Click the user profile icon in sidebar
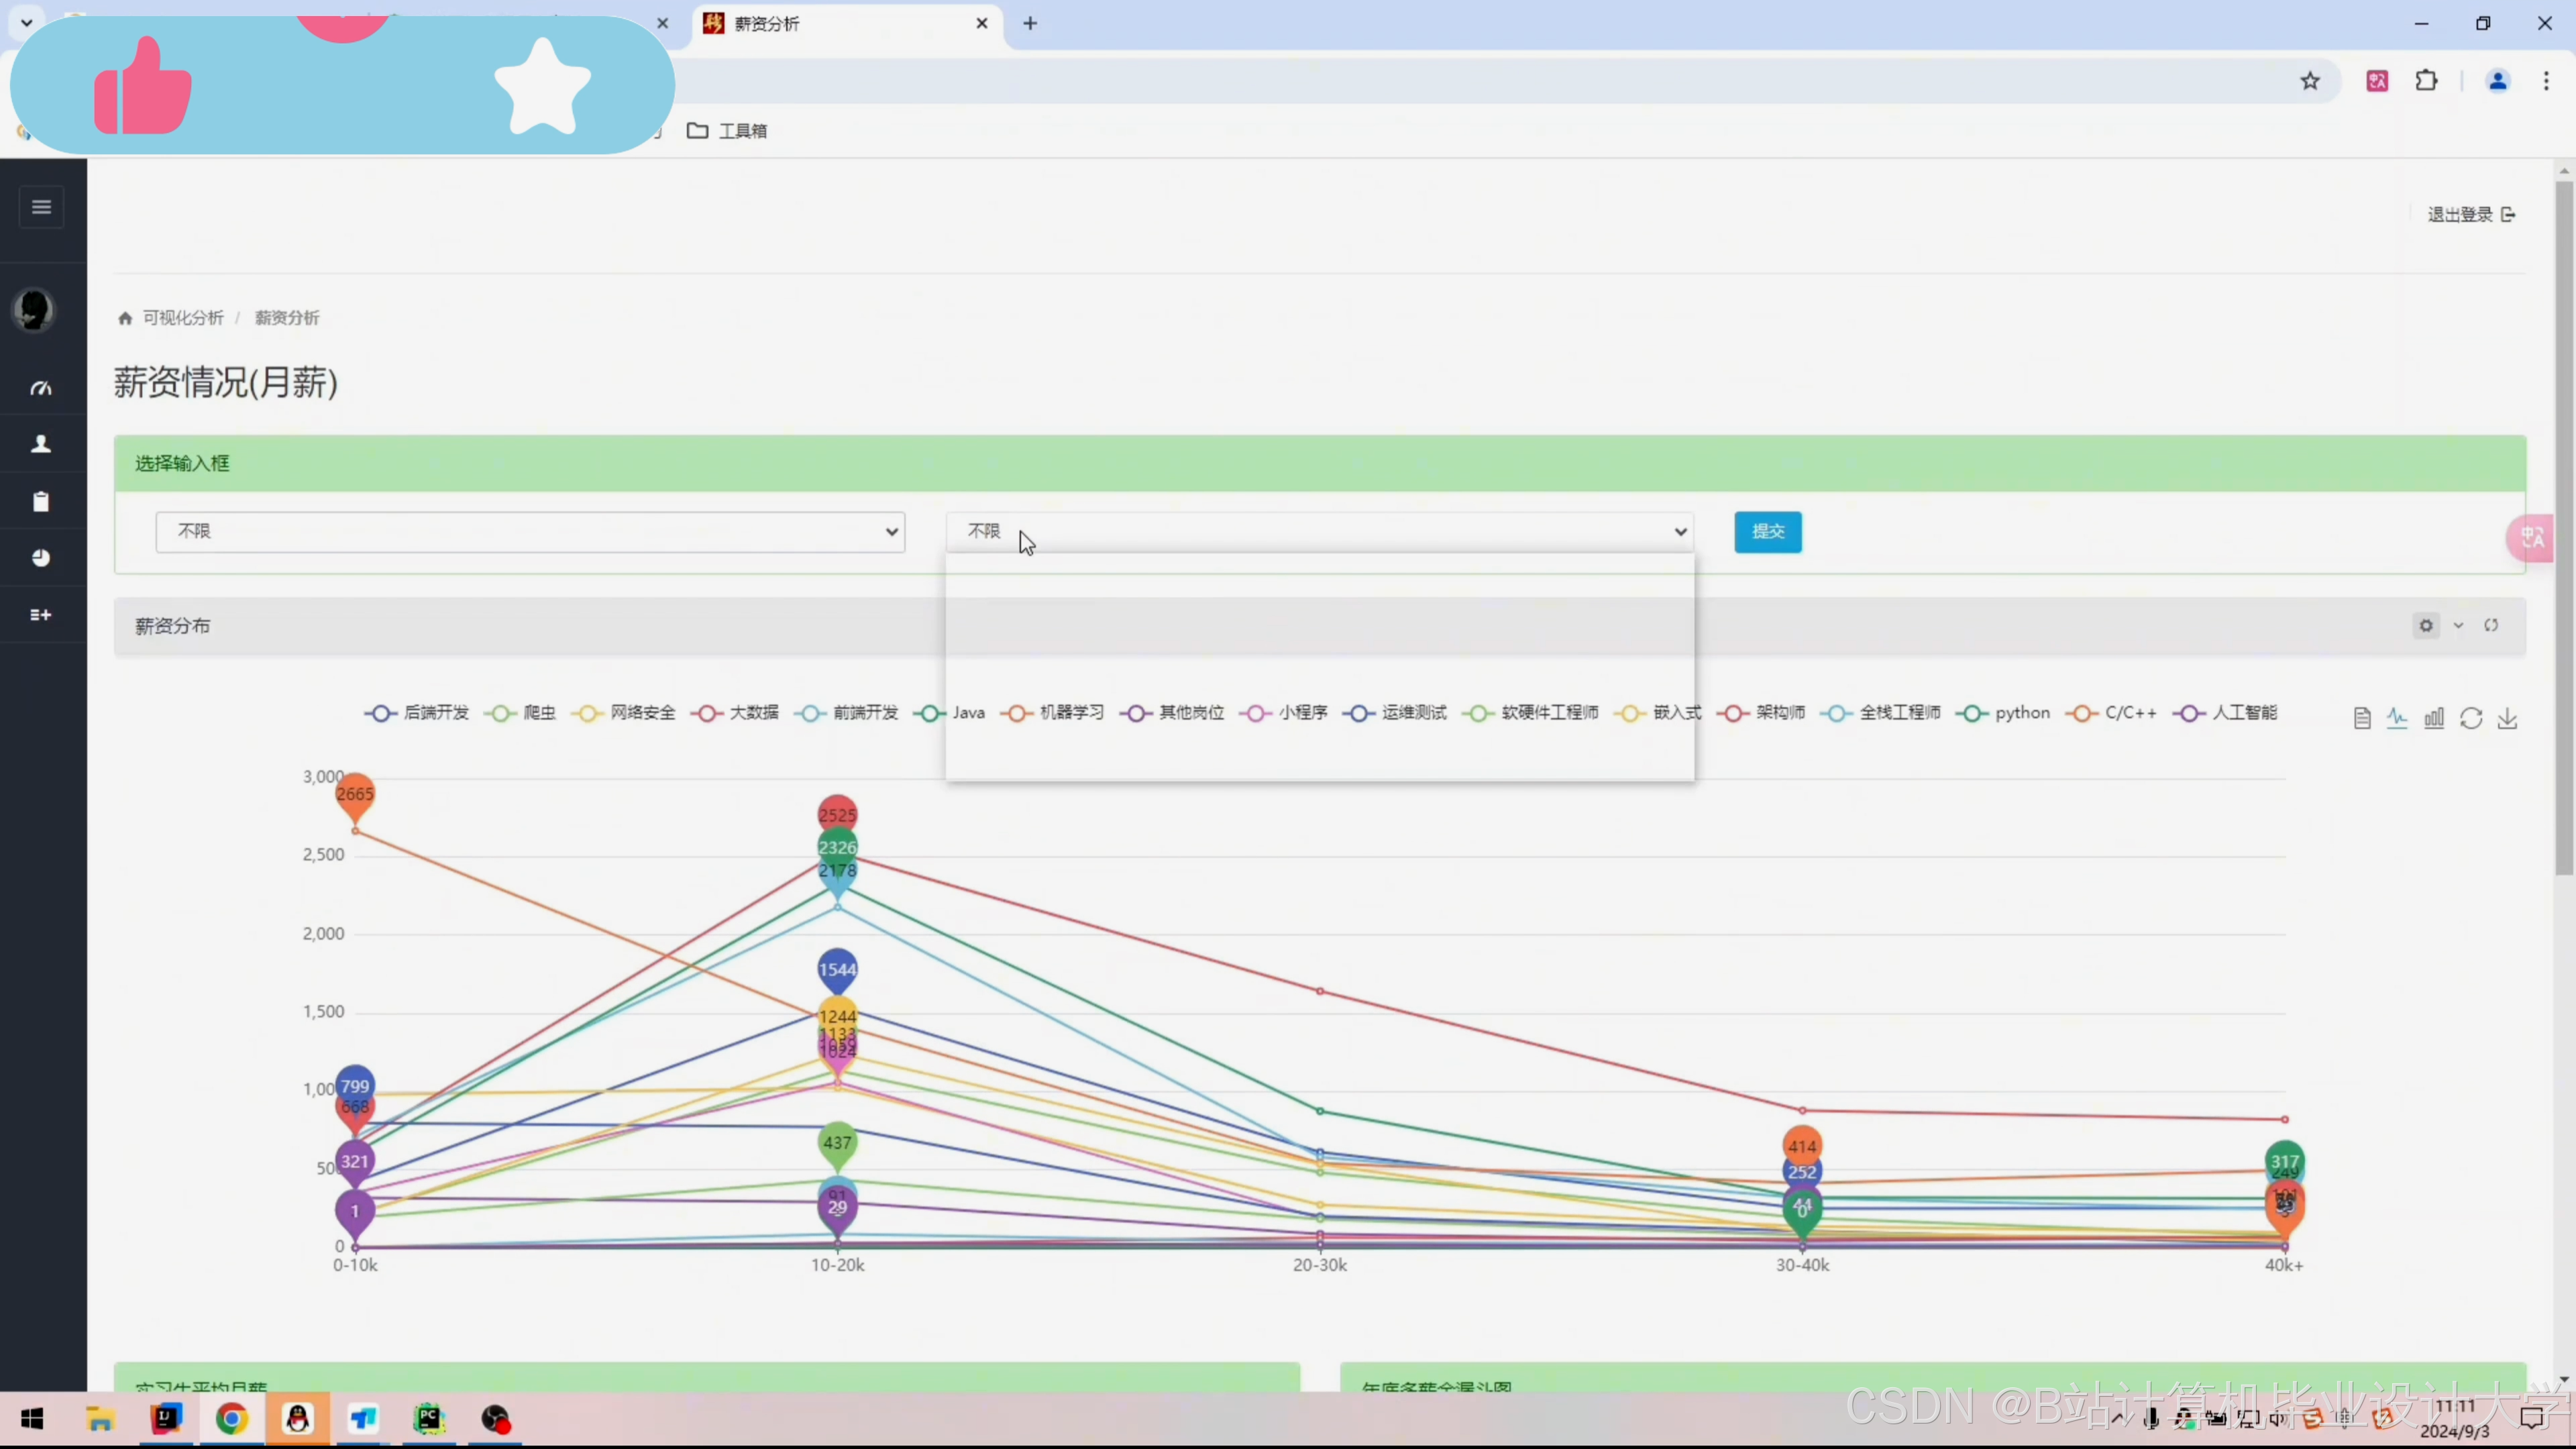The height and width of the screenshot is (1449, 2576). 41,444
